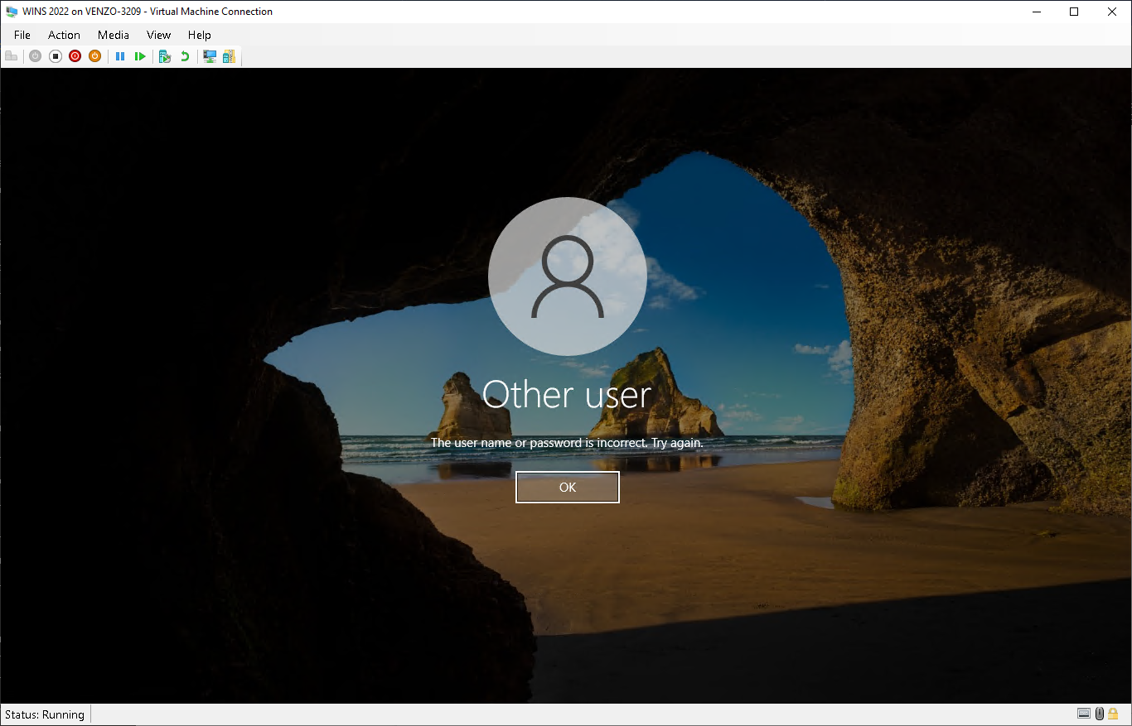Minimize the Virtual Machine Connection window

pos(1037,12)
